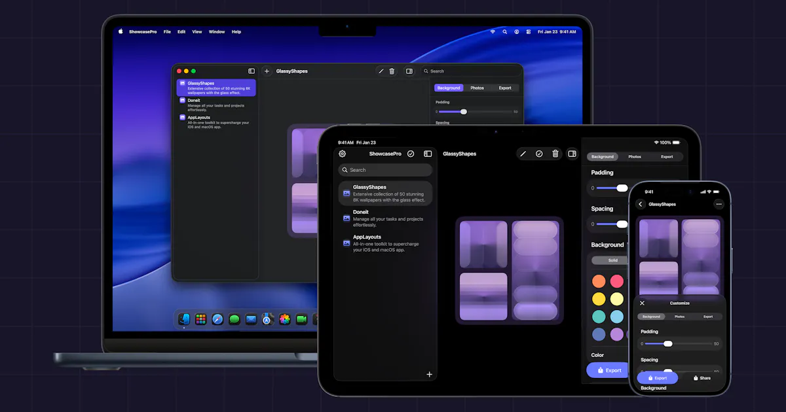Tap the Export button on the iPad
Viewport: 786px width, 412px height.
point(607,370)
